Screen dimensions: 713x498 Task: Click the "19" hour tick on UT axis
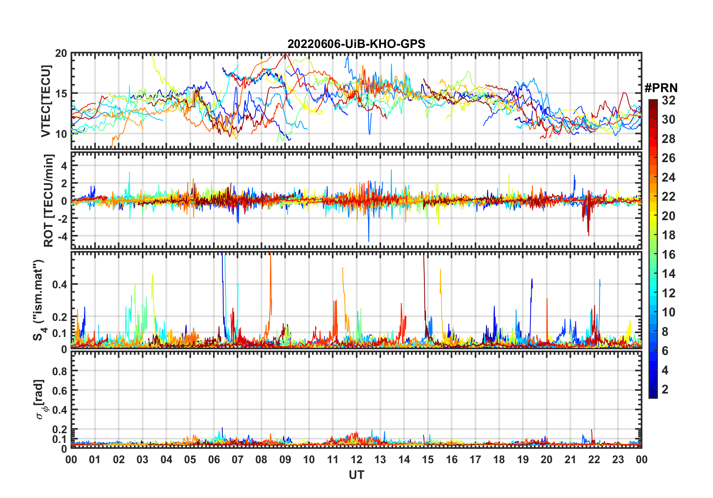tap(523, 459)
